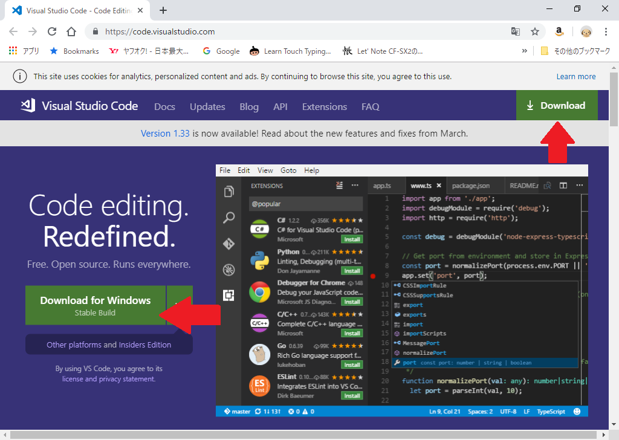Click Install for C/C++ extension
Viewport: 619px width, 440px height.
pyautogui.click(x=352, y=334)
